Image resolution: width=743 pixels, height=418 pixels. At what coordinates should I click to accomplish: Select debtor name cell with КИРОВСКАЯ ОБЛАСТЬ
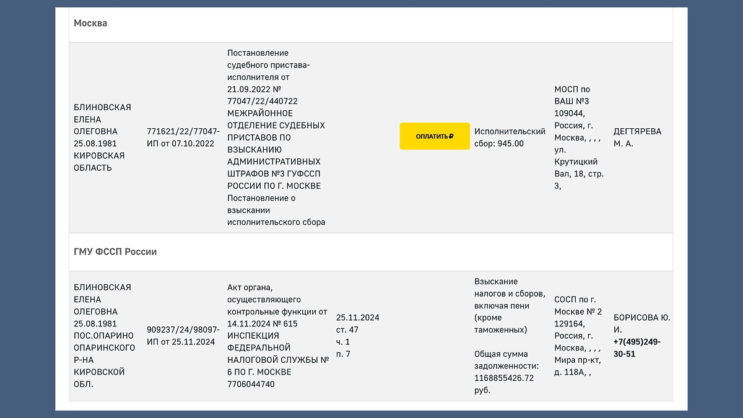click(103, 137)
